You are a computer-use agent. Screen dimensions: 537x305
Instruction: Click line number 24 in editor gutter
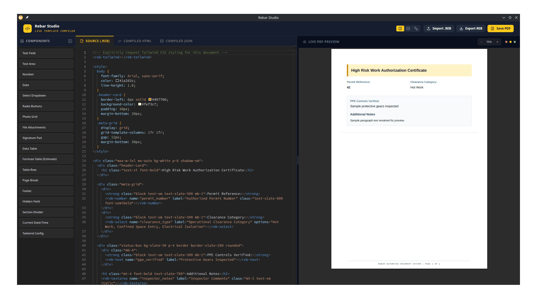pos(84,161)
